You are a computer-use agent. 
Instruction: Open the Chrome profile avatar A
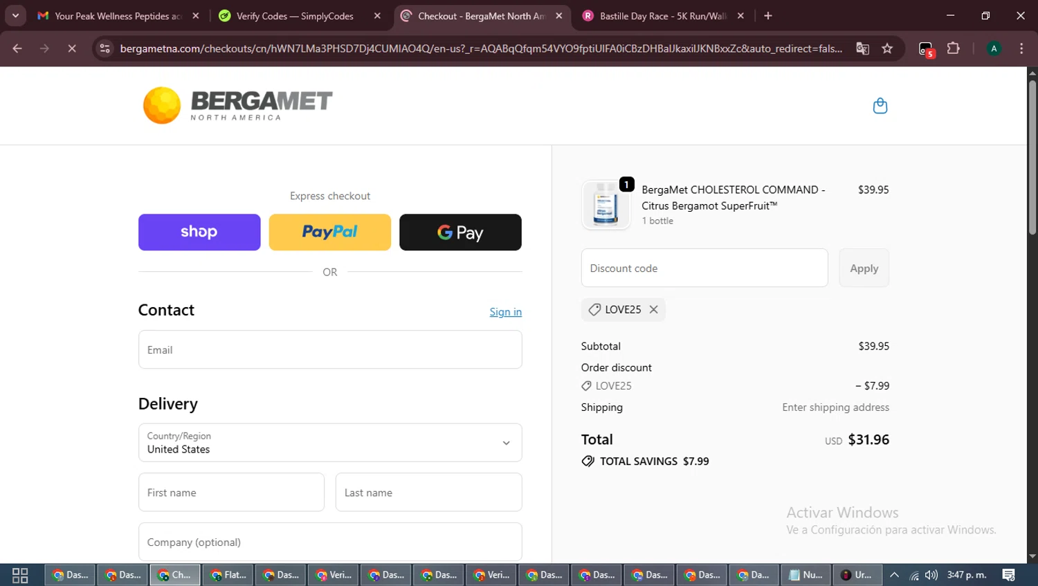pos(994,48)
